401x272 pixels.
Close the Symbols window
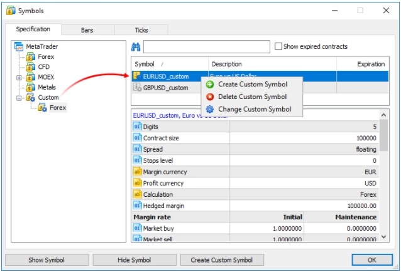point(386,11)
